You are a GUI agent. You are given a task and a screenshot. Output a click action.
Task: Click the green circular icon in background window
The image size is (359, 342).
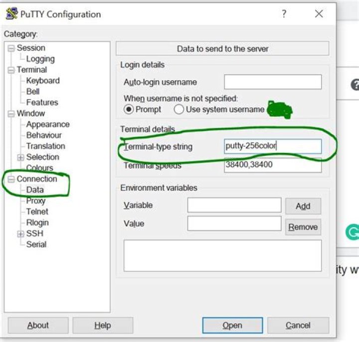pyautogui.click(x=353, y=232)
